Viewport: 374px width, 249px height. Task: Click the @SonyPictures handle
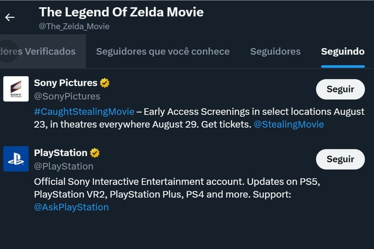67,96
